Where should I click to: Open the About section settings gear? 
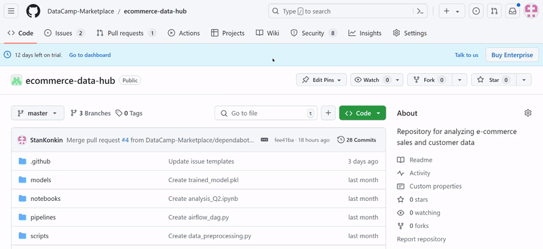(528, 113)
